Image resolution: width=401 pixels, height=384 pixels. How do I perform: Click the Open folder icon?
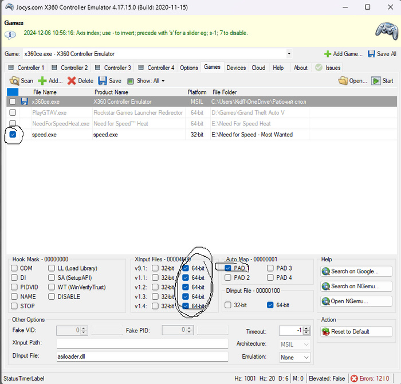pyautogui.click(x=343, y=81)
